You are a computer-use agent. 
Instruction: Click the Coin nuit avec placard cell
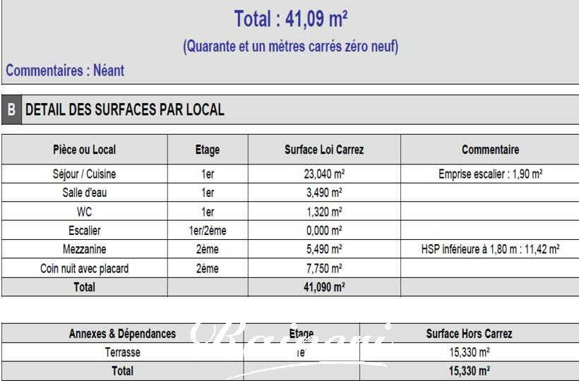[x=84, y=268]
